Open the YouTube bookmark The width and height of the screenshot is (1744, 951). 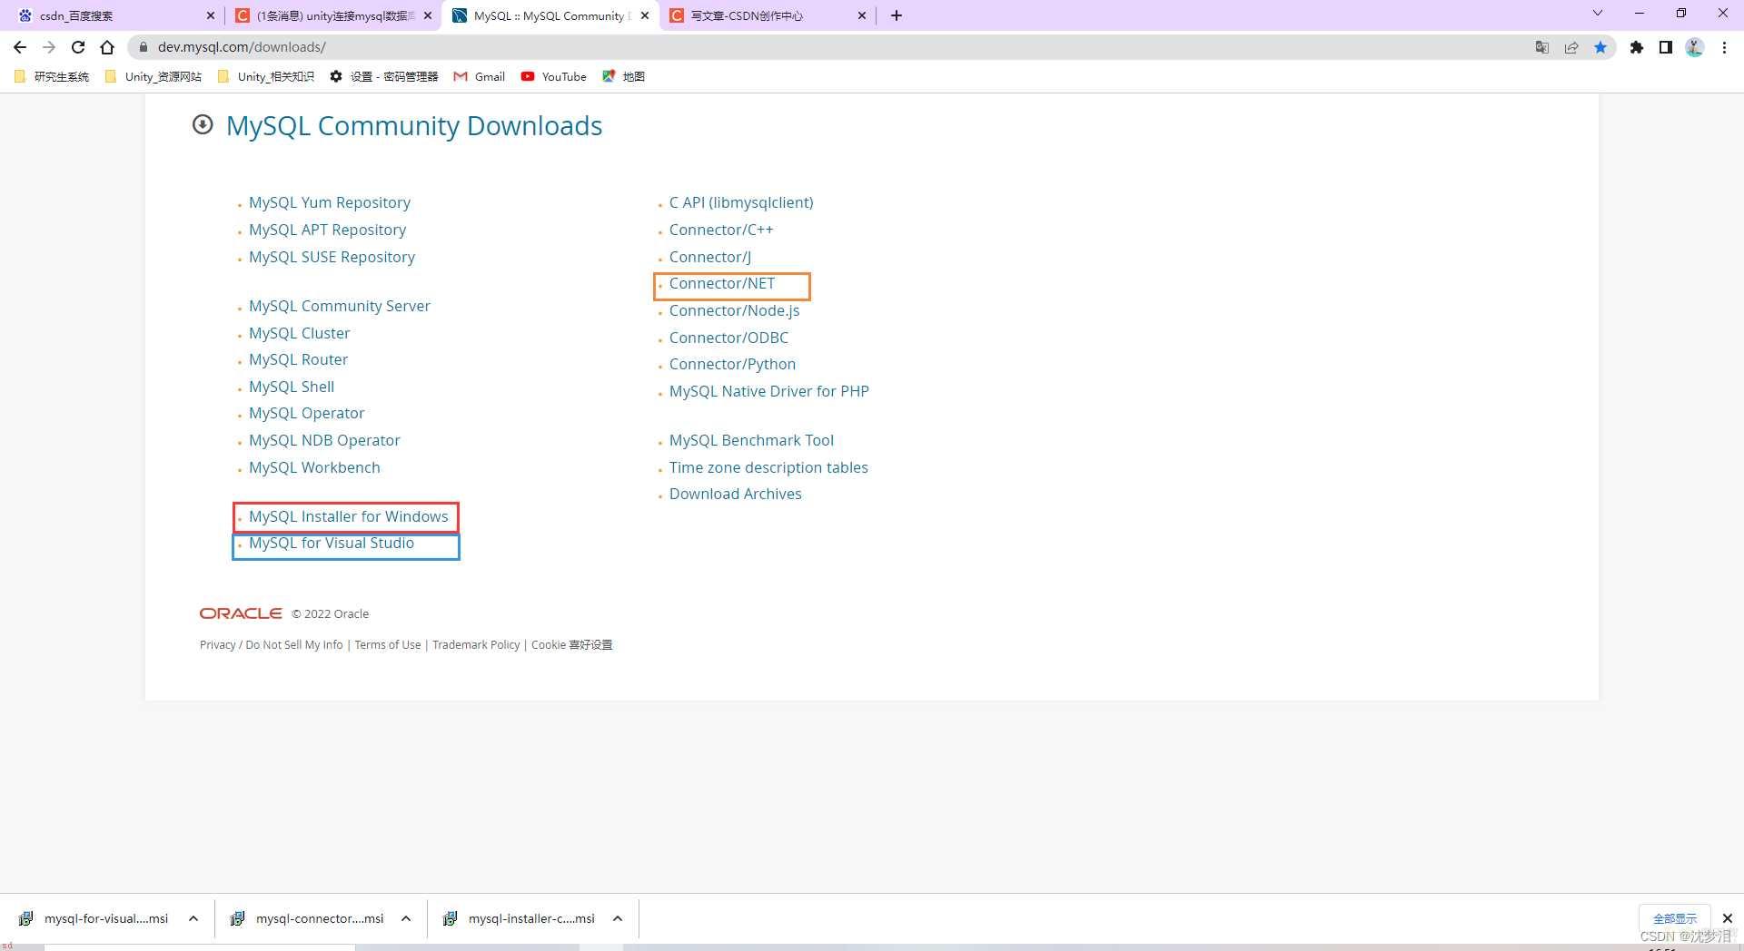coord(554,77)
